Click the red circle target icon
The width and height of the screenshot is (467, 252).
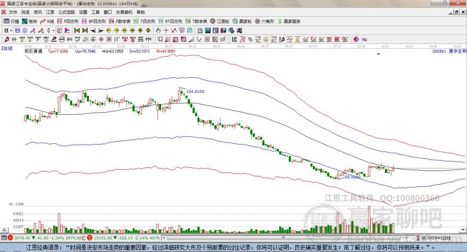coord(93,39)
